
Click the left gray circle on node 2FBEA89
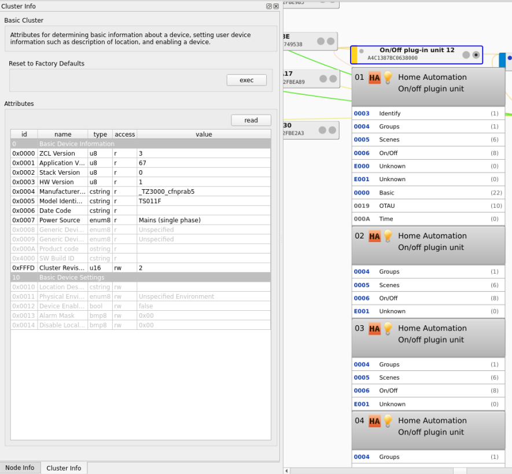tap(323, 79)
